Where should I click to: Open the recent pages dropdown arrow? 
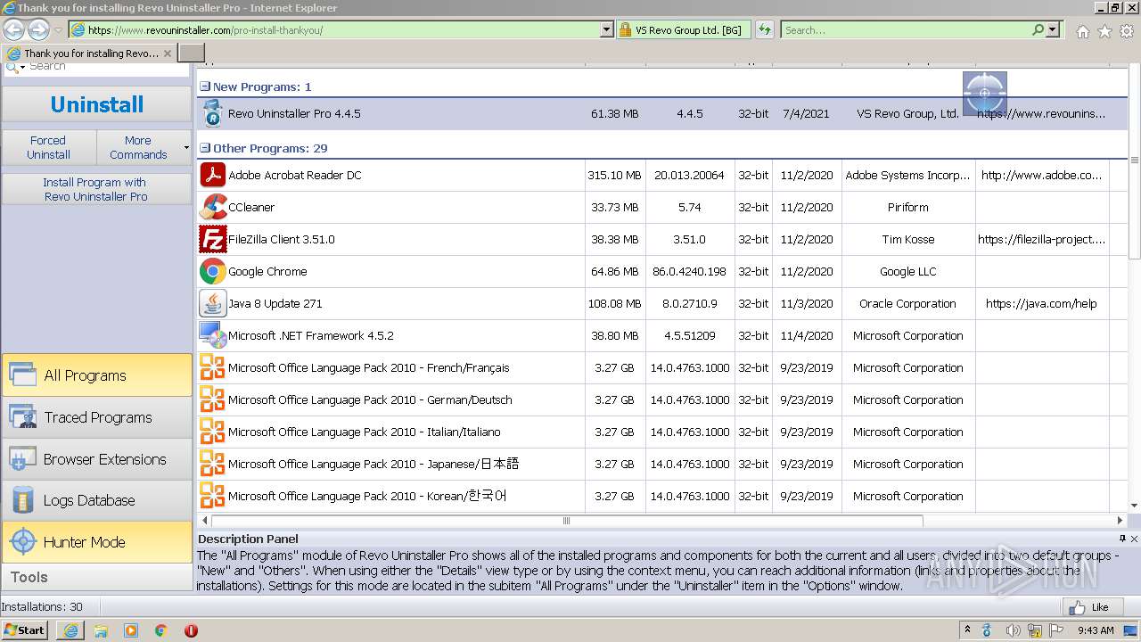[x=59, y=29]
